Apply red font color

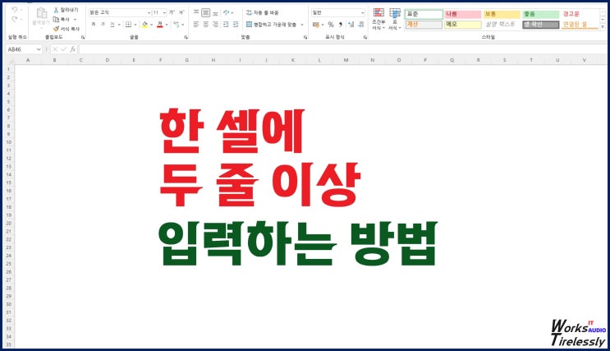pyautogui.click(x=160, y=25)
